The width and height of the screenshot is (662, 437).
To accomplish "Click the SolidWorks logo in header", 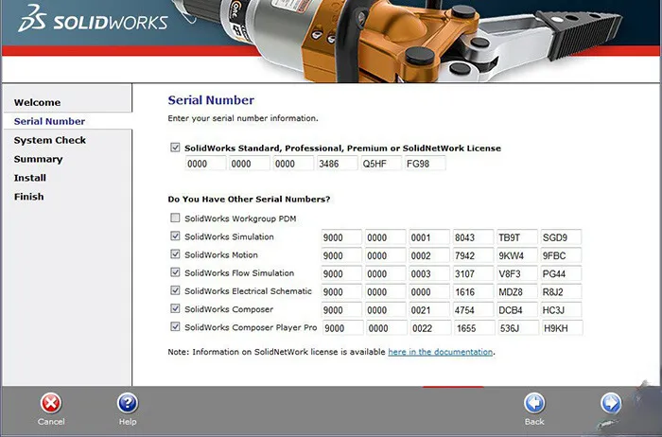I will pos(93,19).
